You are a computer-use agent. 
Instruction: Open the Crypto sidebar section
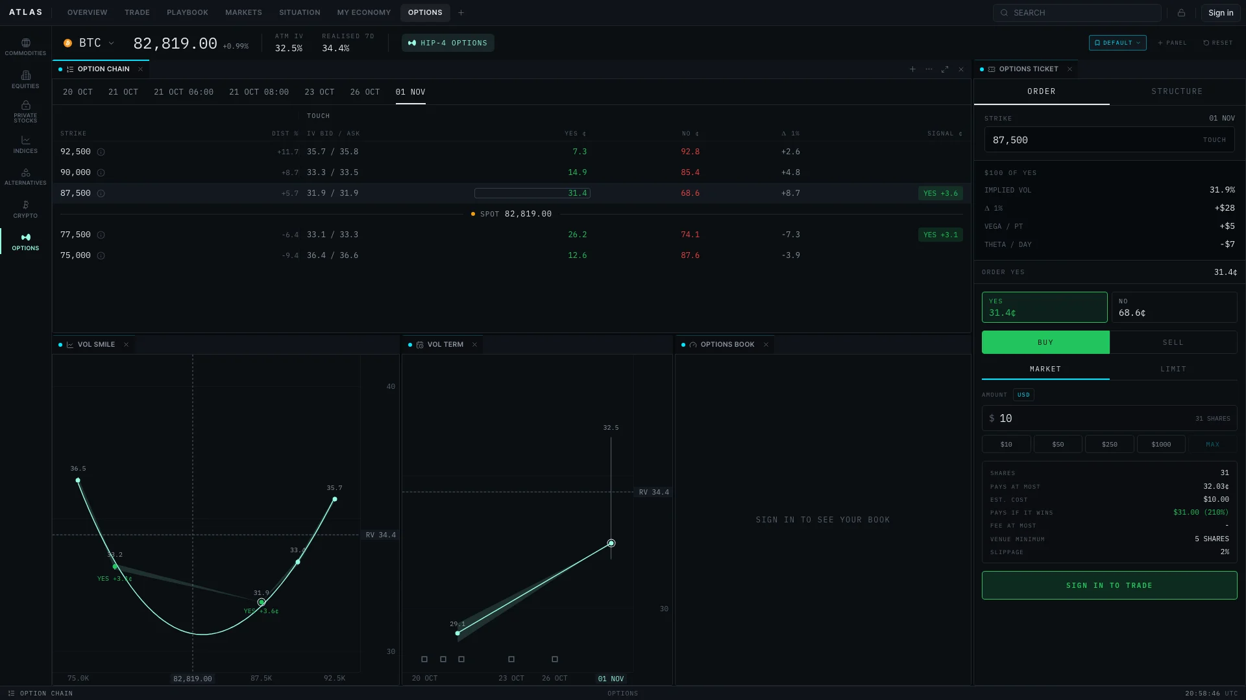point(25,209)
